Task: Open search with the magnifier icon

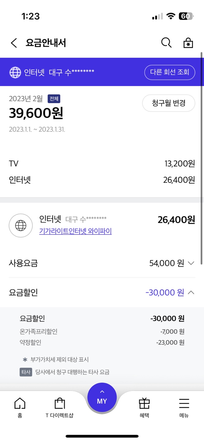Action: 166,43
